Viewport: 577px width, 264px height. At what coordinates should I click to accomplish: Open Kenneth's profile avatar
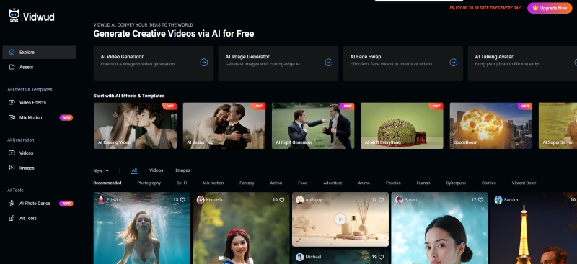201,200
